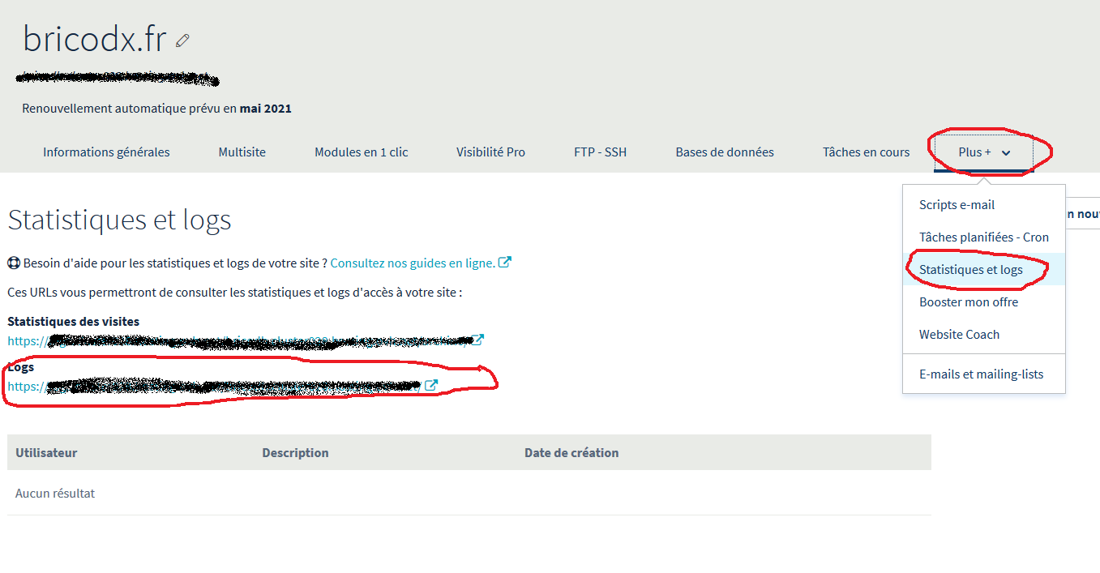View the Tâches en cours tab

(866, 152)
